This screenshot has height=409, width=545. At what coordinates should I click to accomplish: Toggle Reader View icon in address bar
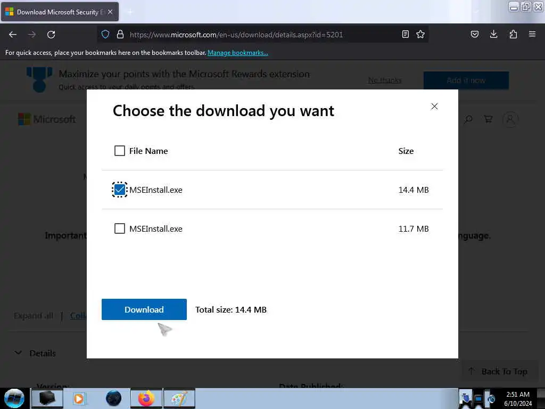pyautogui.click(x=405, y=34)
